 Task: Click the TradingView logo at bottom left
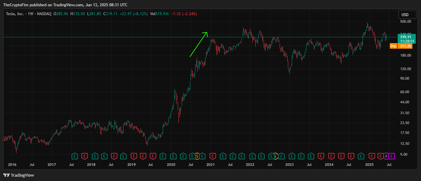[19, 175]
